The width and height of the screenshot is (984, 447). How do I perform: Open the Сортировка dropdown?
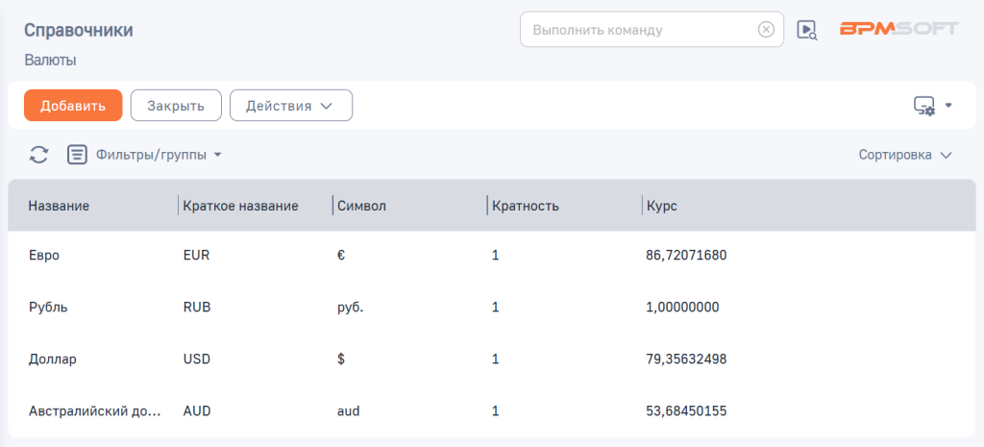(904, 155)
